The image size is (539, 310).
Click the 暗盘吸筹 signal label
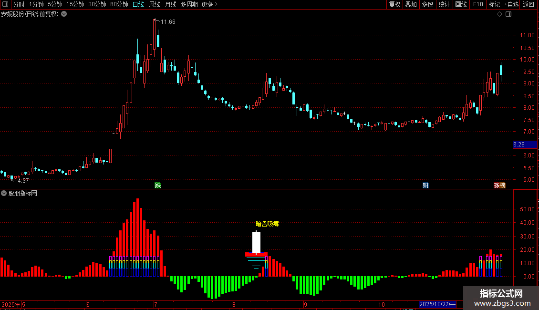tap(267, 224)
